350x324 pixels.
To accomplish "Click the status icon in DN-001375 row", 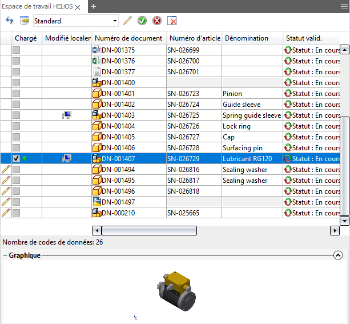I will click(288, 50).
